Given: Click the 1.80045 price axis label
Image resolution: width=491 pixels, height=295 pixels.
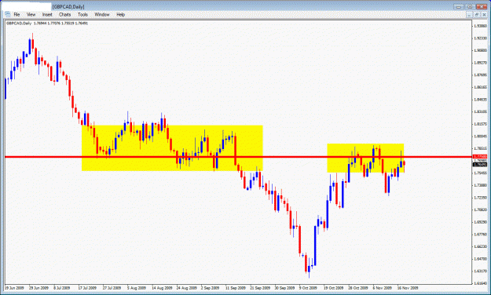Looking at the screenshot, I should 481,137.
